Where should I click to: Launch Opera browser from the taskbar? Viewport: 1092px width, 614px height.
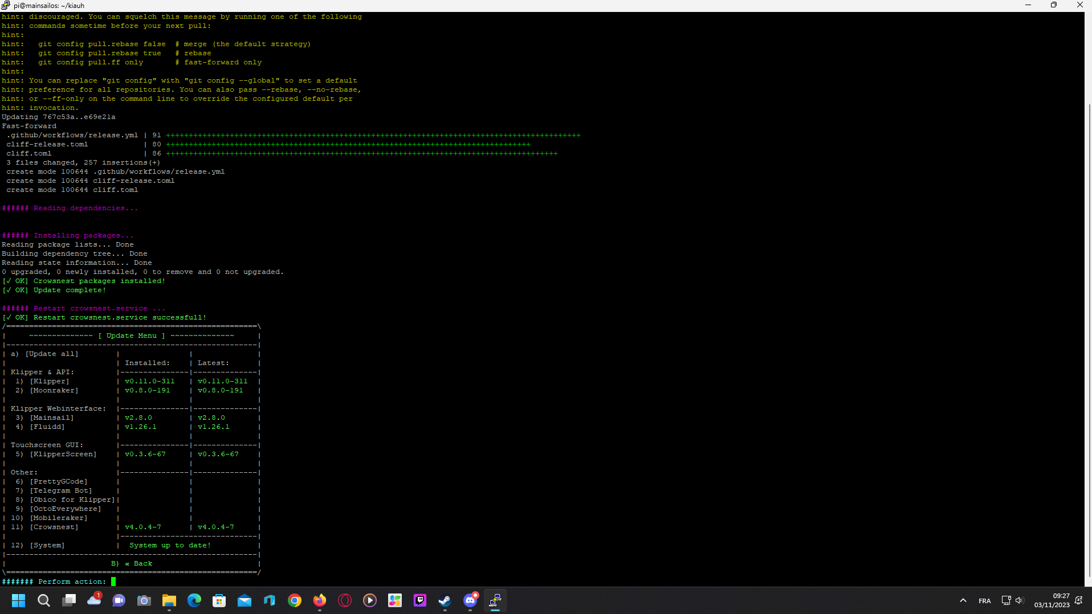345,600
